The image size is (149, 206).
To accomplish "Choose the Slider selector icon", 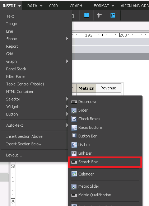I will tap(74, 110).
